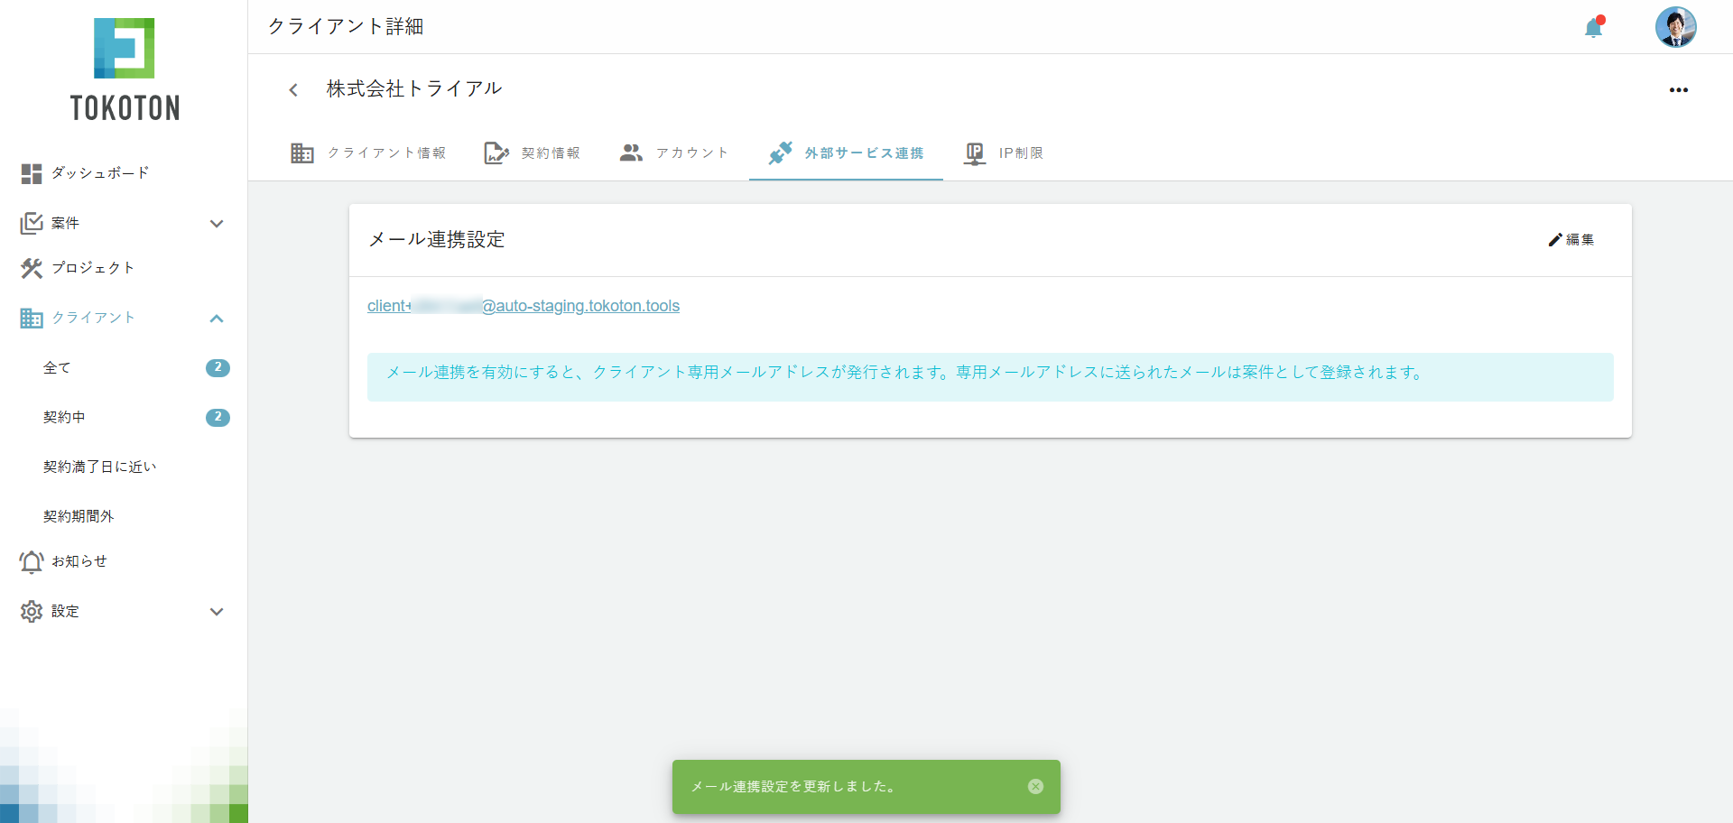This screenshot has height=823, width=1733.
Task: Expand the 設定 sidebar section
Action: point(217,611)
